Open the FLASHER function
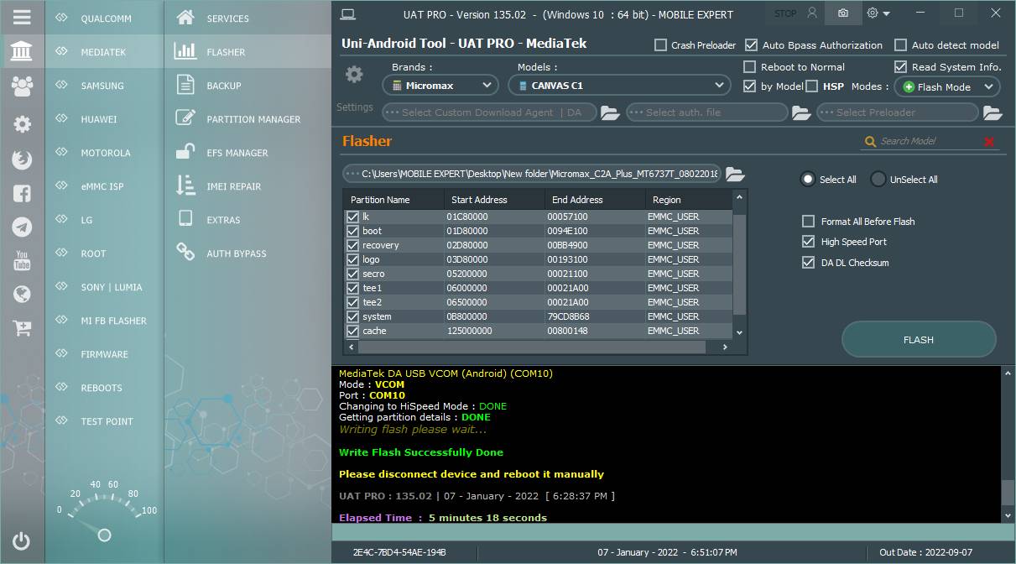 click(x=248, y=52)
